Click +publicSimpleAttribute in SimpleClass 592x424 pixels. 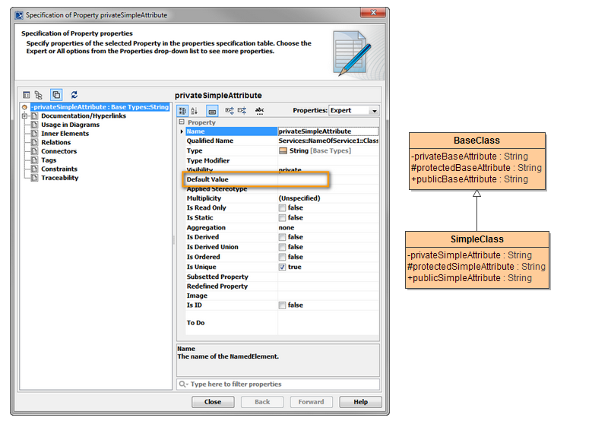click(470, 278)
